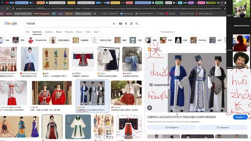The width and height of the screenshot is (251, 141).
Task: Open the woman in blue hanfu outdoors thumbnail
Action: pyautogui.click(x=132, y=59)
